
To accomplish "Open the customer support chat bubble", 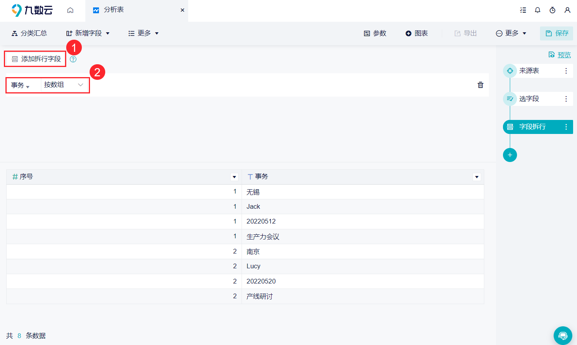I will click(563, 336).
